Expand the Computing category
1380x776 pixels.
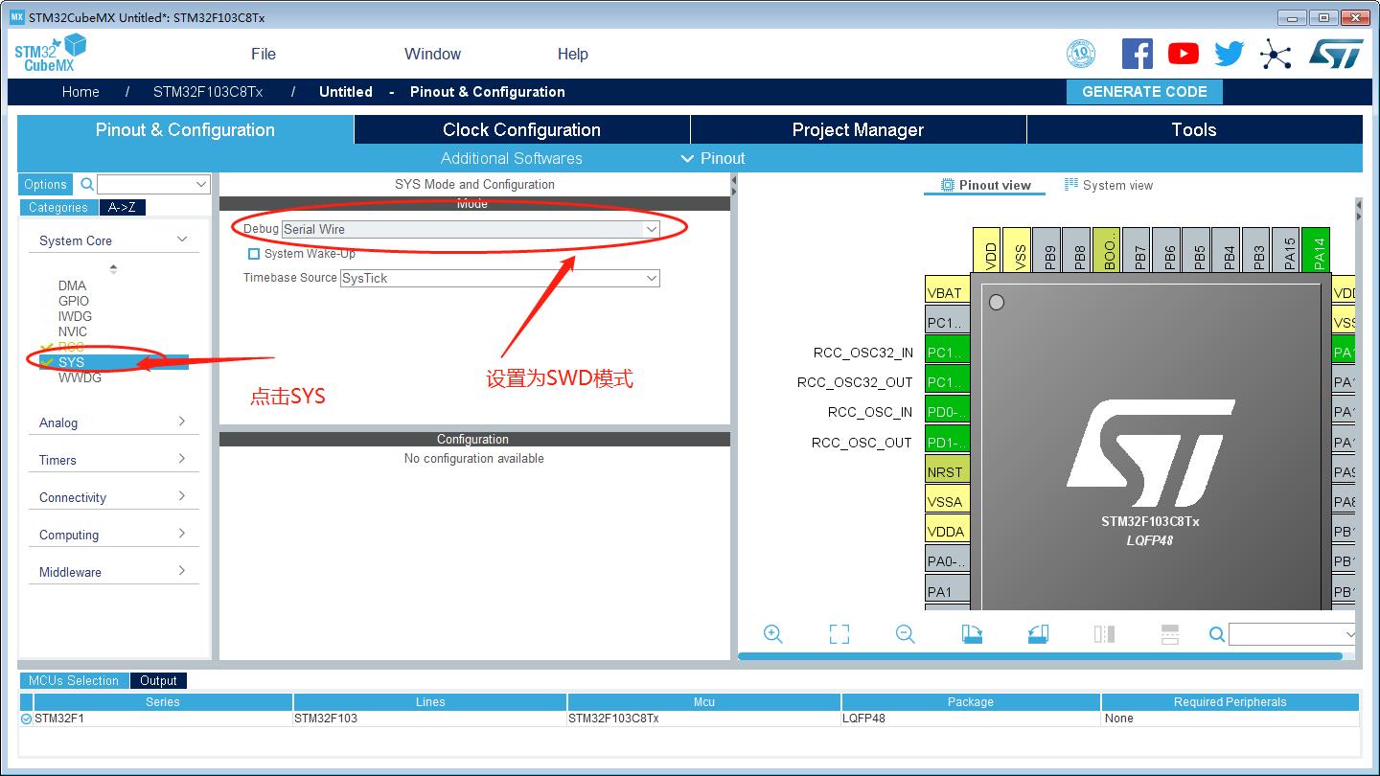(x=182, y=534)
